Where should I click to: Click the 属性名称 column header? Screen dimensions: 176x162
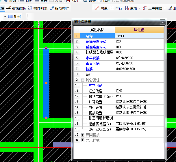click(x=97, y=30)
